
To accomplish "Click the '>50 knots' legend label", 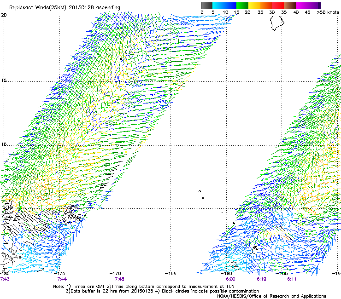I will pyautogui.click(x=328, y=12).
